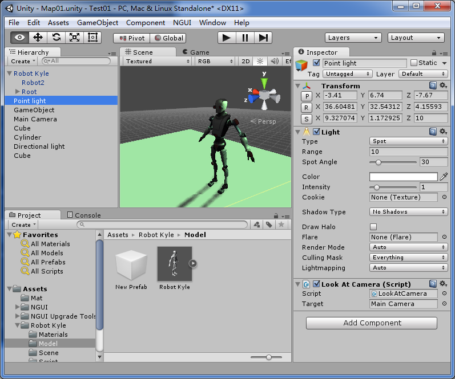Toggle the Point light active checkbox
This screenshot has width=455, height=379.
[x=317, y=63]
